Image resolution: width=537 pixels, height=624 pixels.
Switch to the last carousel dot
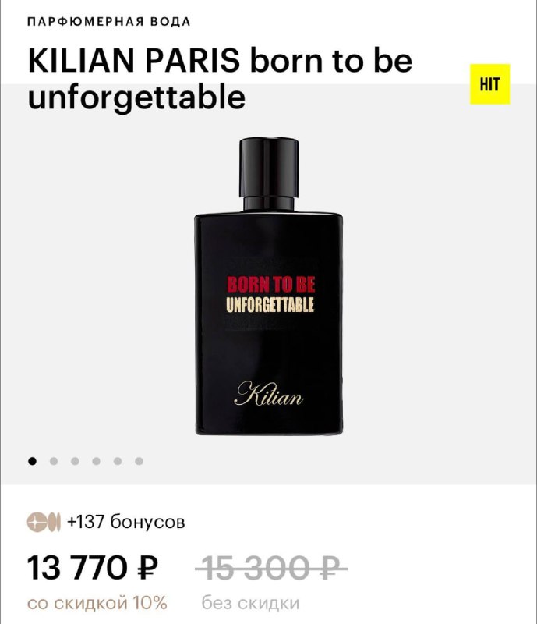coord(139,461)
